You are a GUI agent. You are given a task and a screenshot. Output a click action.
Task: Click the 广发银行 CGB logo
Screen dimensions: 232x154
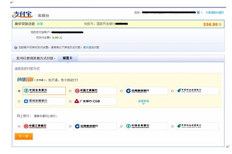click(x=95, y=101)
